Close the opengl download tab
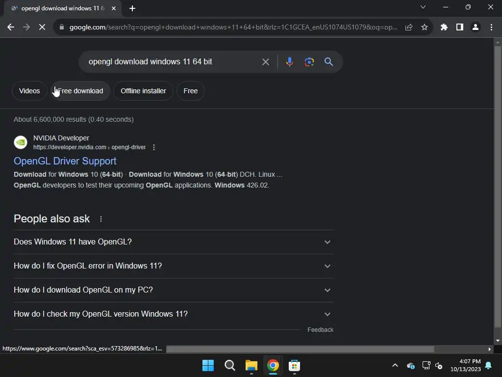 (114, 8)
